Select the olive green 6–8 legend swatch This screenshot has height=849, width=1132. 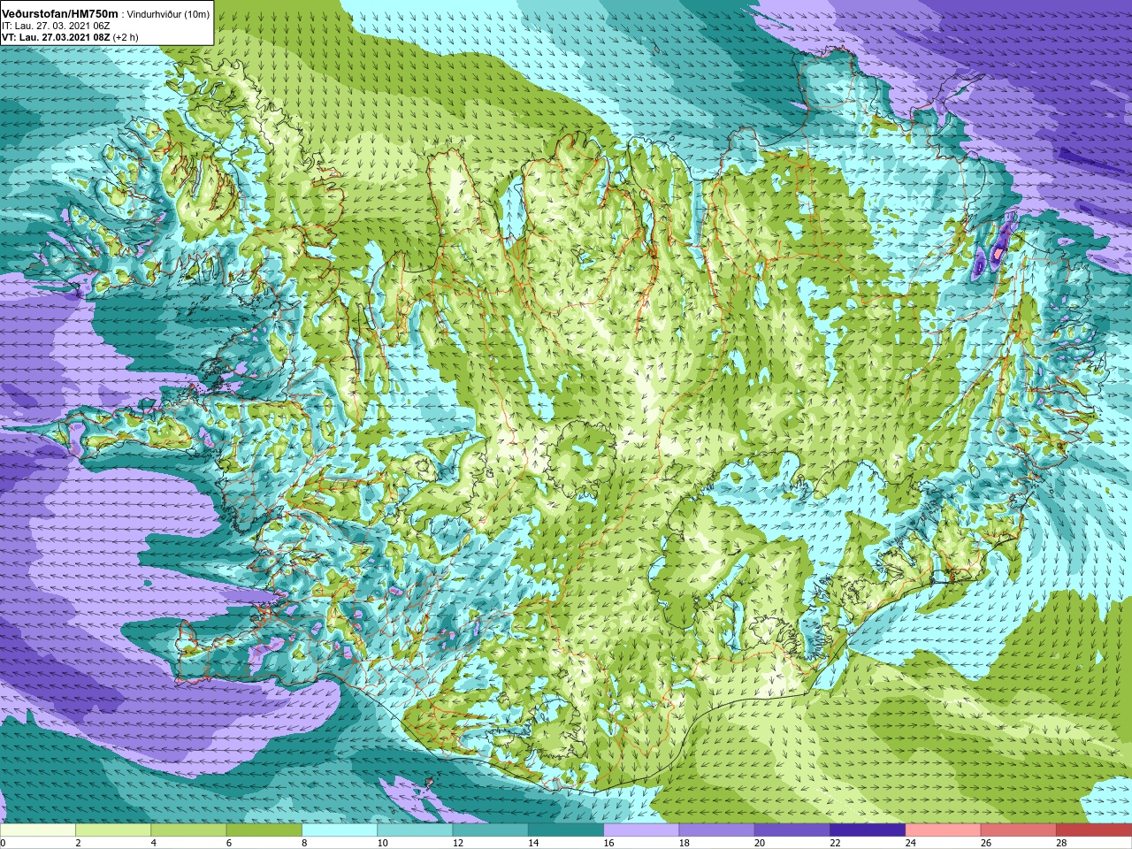264,830
